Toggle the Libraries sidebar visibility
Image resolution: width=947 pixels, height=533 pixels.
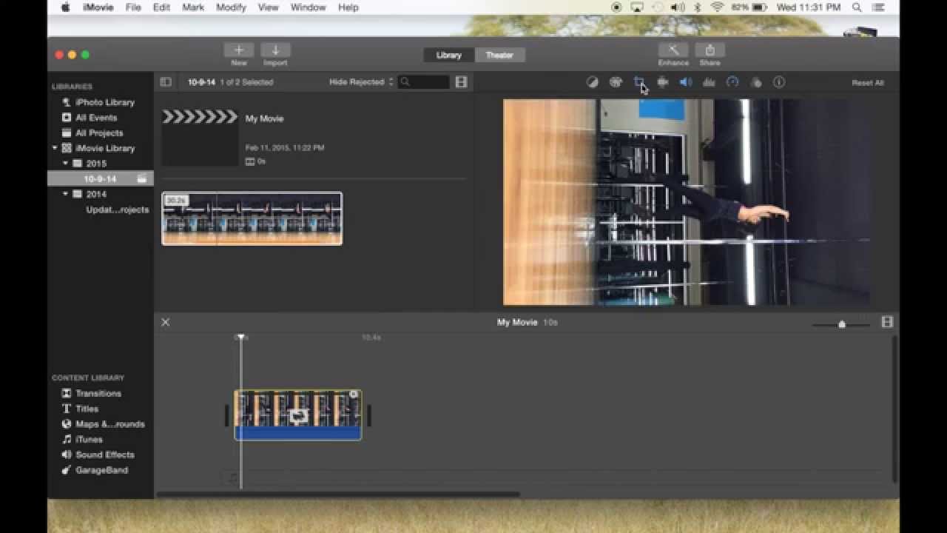(166, 82)
